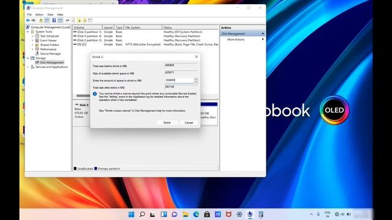The image size is (392, 220).
Task: Open Task View from the taskbar
Action: [x=153, y=215]
